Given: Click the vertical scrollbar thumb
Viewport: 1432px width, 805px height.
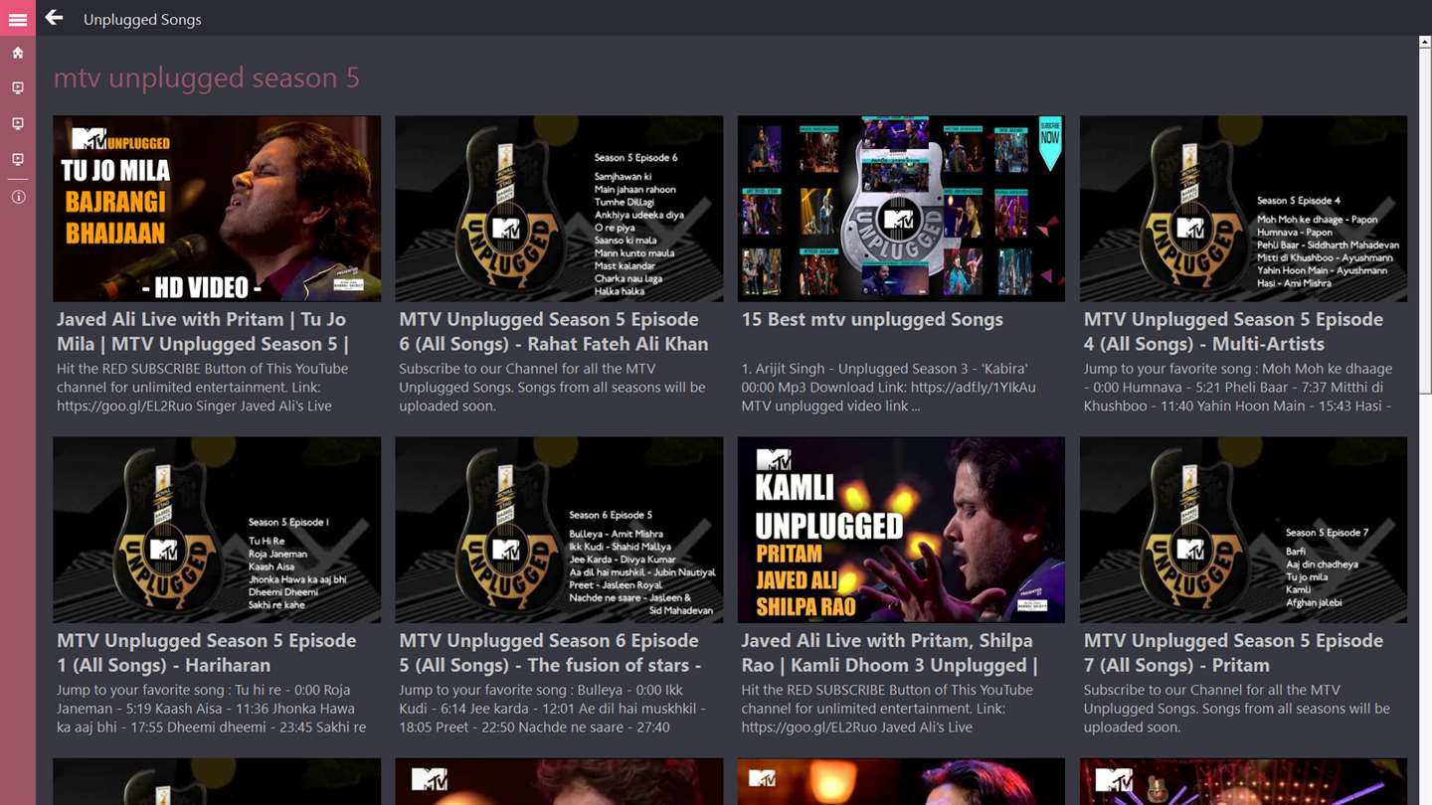Looking at the screenshot, I should 1425,222.
